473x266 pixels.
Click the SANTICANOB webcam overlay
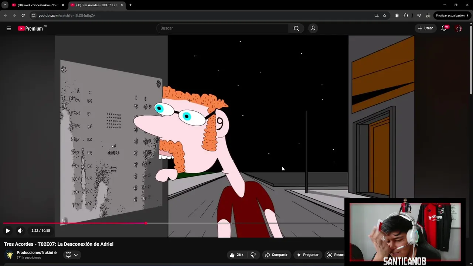click(405, 232)
